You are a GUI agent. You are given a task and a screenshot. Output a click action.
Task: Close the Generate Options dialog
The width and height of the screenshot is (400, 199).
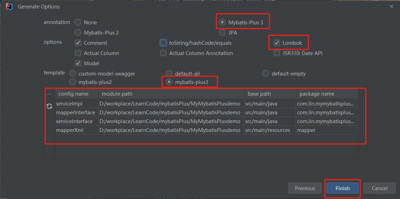pyautogui.click(x=392, y=6)
